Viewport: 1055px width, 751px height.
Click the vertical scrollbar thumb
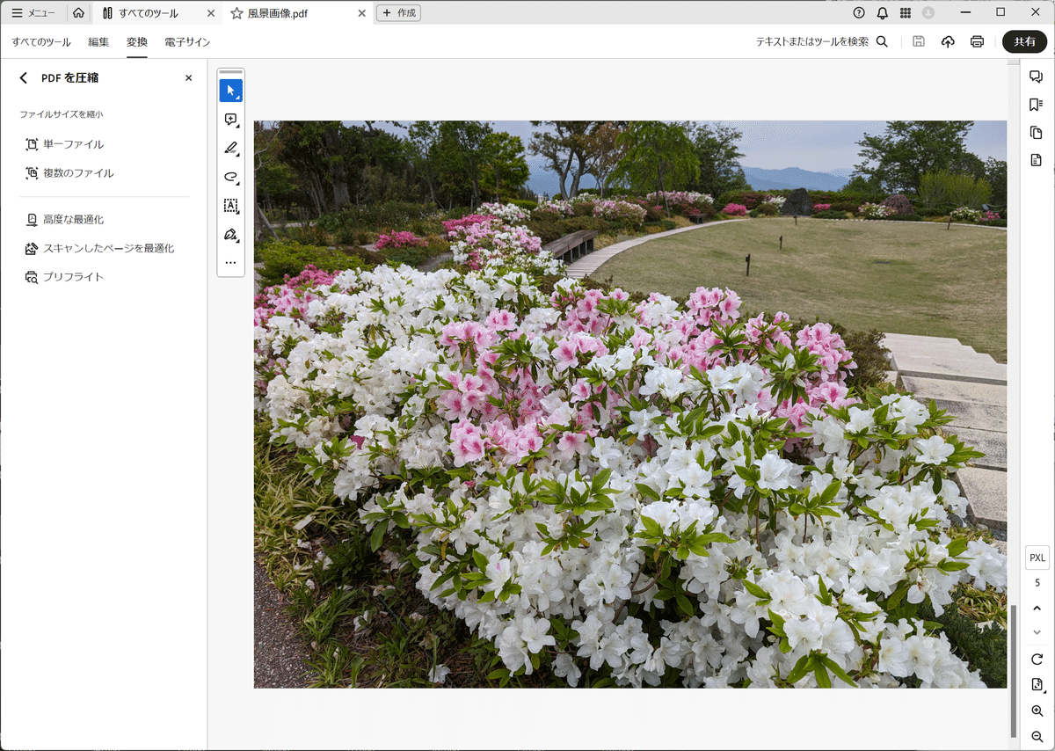coord(1014,673)
